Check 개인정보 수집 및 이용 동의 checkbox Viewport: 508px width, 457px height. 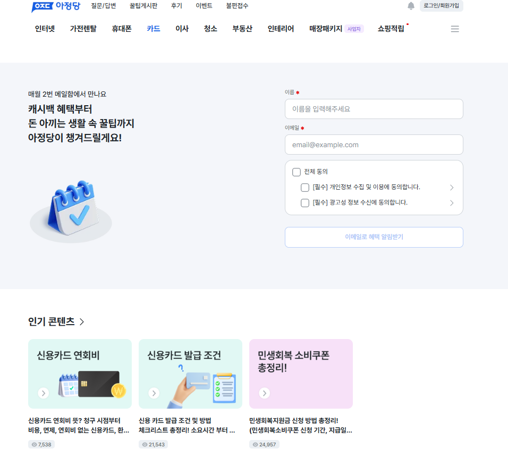point(305,187)
